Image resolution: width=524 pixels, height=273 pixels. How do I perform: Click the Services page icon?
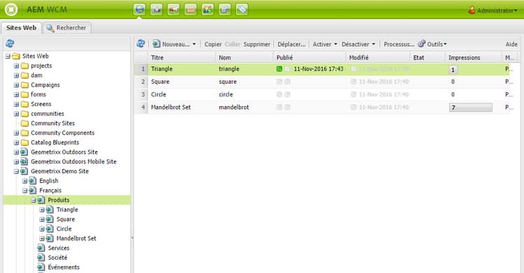coord(41,248)
